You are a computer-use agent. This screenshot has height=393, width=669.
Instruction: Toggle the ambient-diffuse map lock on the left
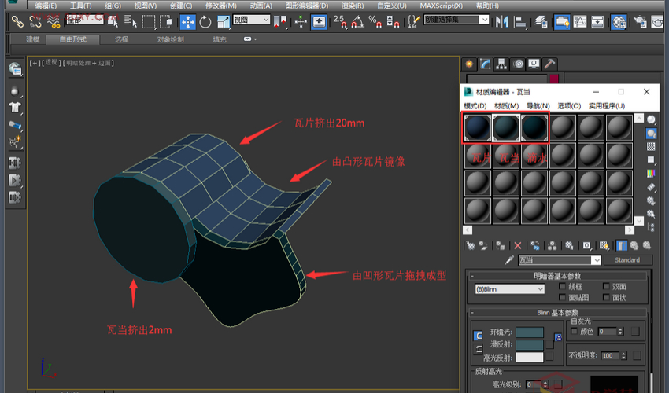[x=479, y=336]
